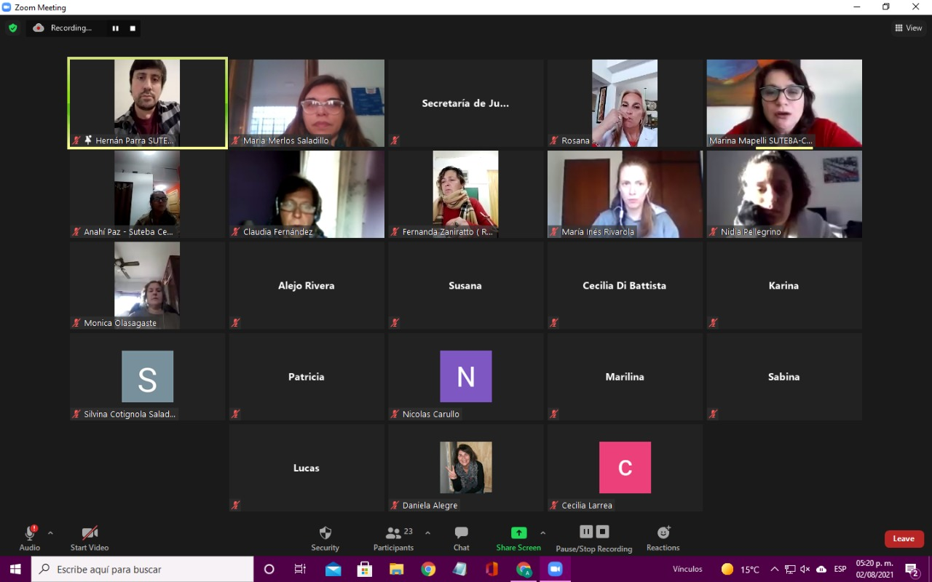
Task: Click the green encryption shield icon
Action: (x=12, y=28)
